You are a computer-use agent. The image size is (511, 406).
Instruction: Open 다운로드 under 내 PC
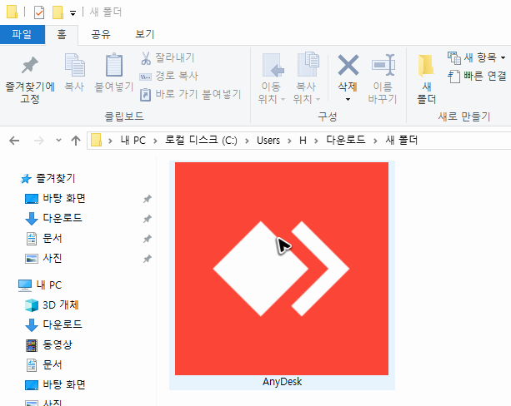pyautogui.click(x=54, y=324)
